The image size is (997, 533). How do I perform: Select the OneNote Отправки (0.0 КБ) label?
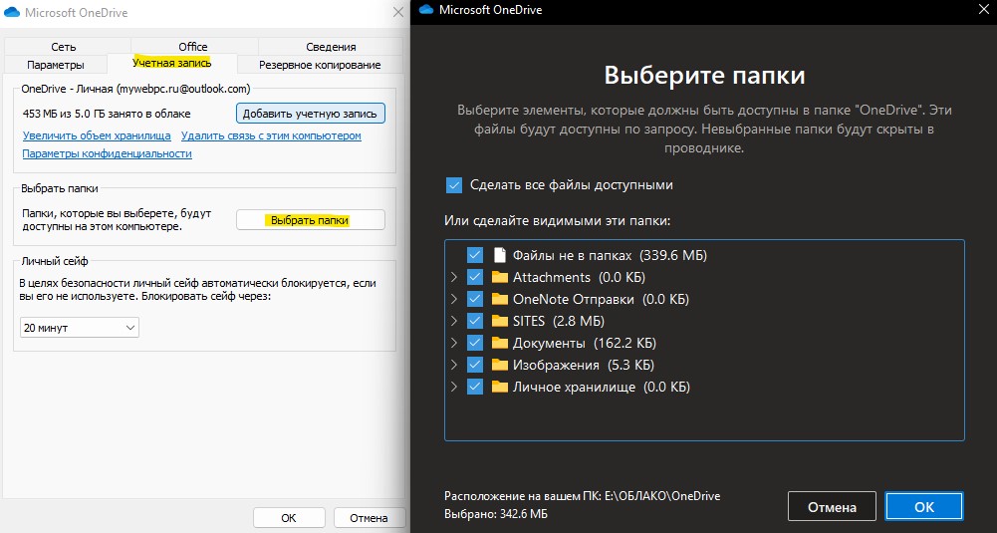pos(601,299)
